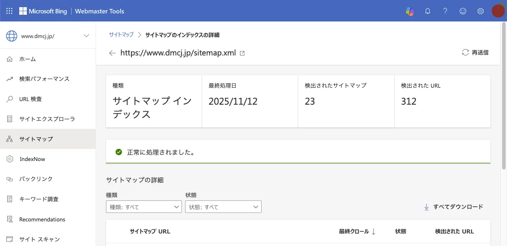Go to ホーム in the sidebar
This screenshot has width=507, height=246.
(x=48, y=59)
